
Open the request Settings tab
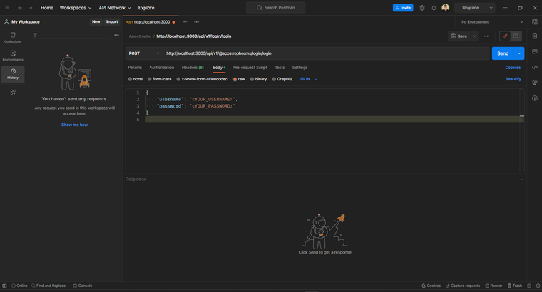[300, 68]
